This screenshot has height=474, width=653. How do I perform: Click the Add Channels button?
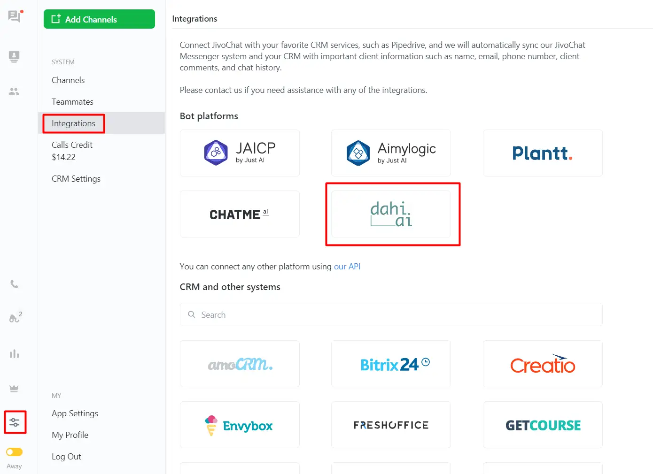click(99, 19)
